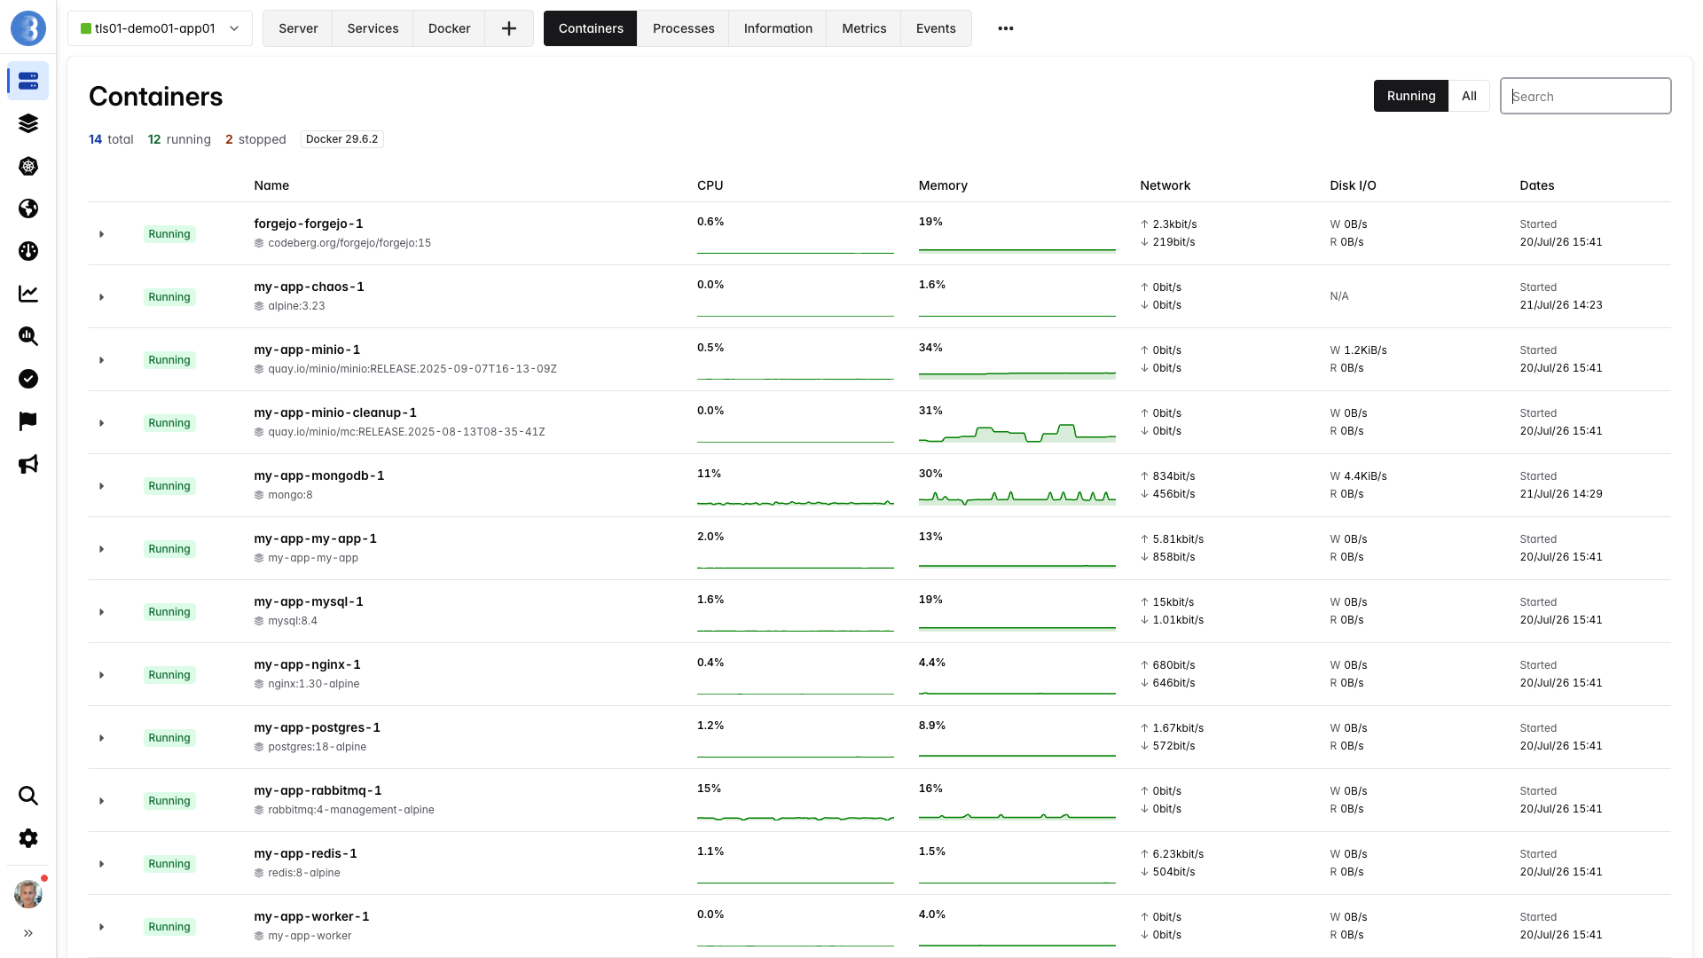Expand sidebar with double chevron icon
The height and width of the screenshot is (958, 1703).
(x=28, y=933)
